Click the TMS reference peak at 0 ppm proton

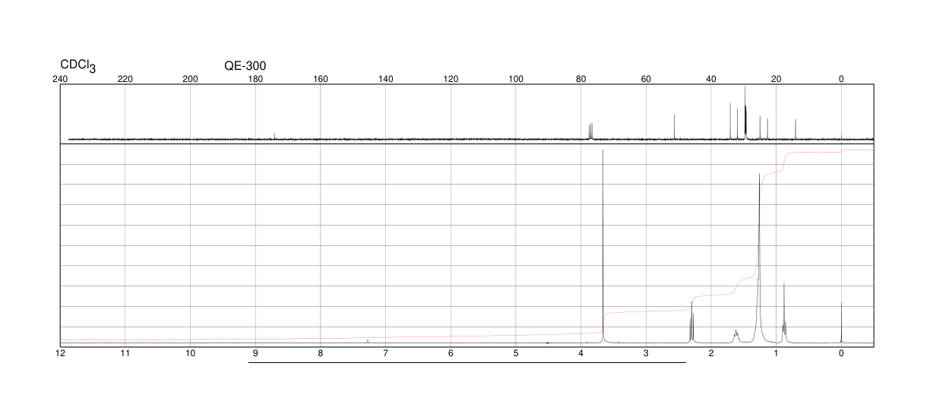click(x=841, y=323)
